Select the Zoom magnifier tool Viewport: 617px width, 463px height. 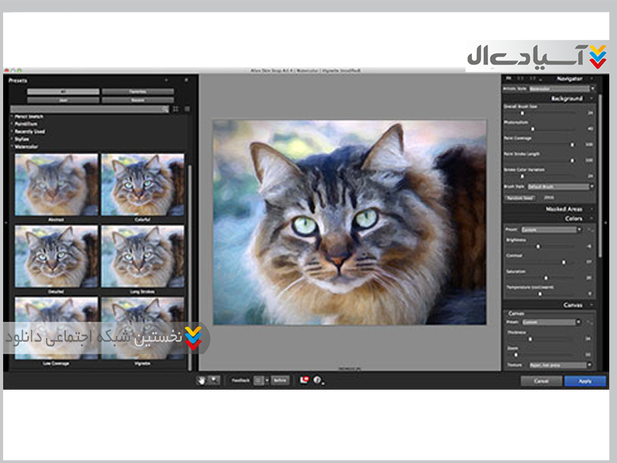[x=214, y=380]
